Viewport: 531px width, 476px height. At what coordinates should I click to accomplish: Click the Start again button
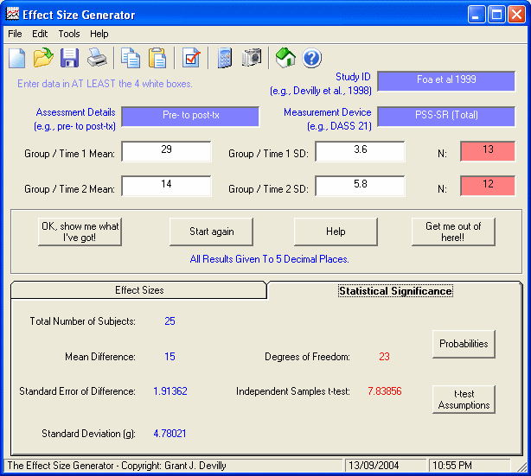(211, 232)
